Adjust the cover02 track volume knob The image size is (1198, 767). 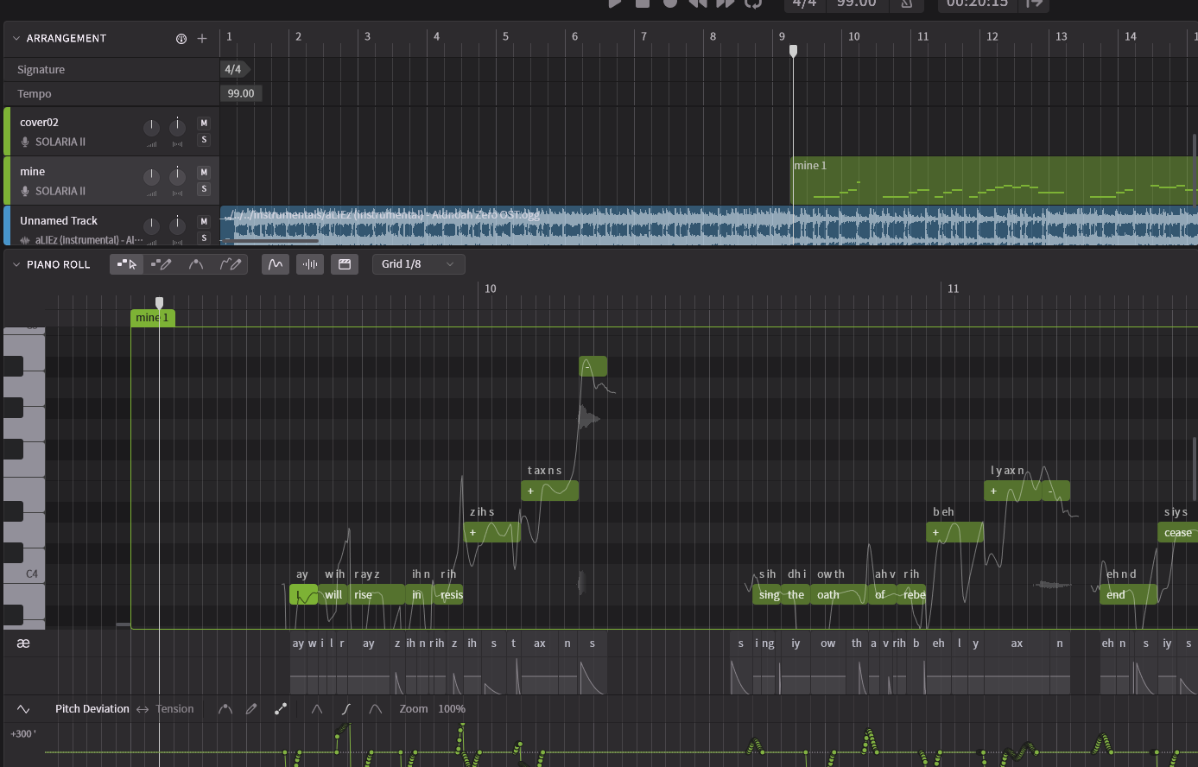coord(151,128)
